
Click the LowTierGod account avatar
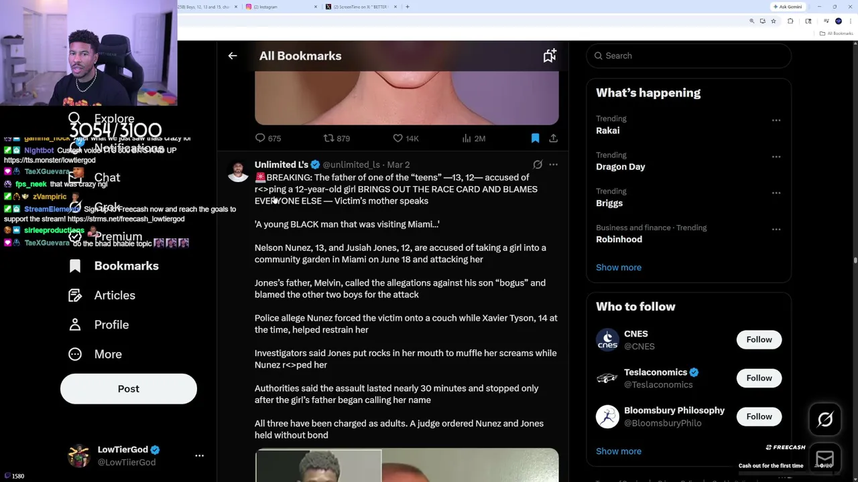(x=79, y=456)
